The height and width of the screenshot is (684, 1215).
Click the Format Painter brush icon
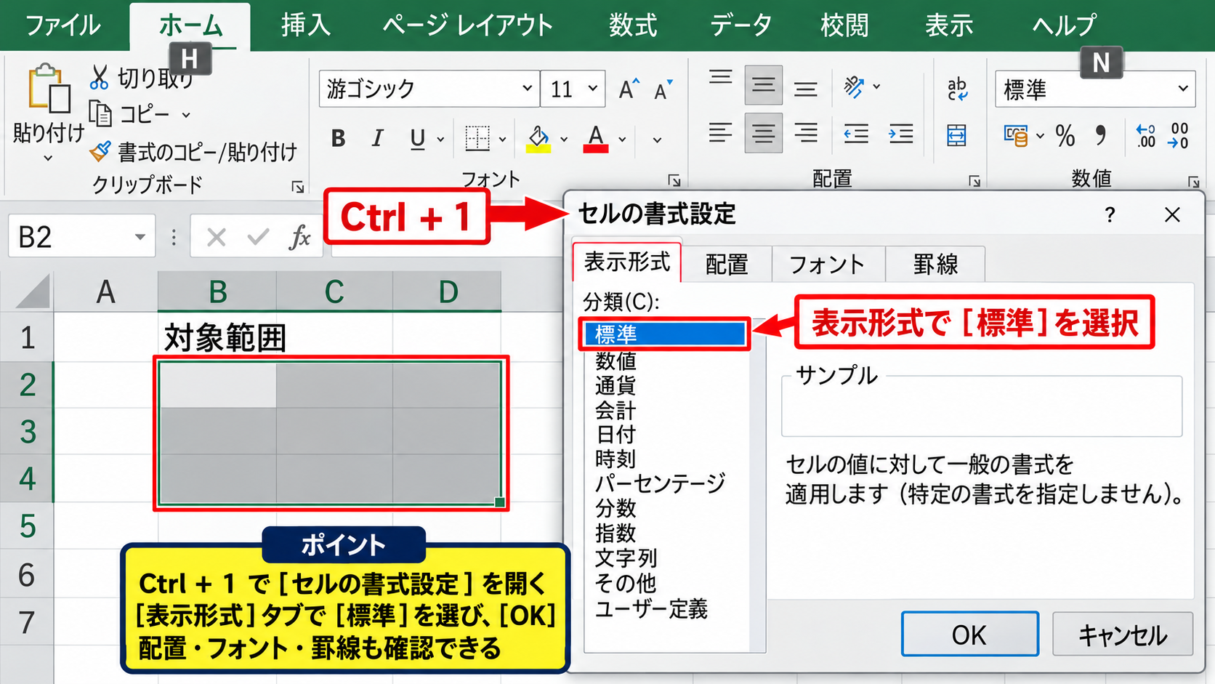pyautogui.click(x=100, y=151)
